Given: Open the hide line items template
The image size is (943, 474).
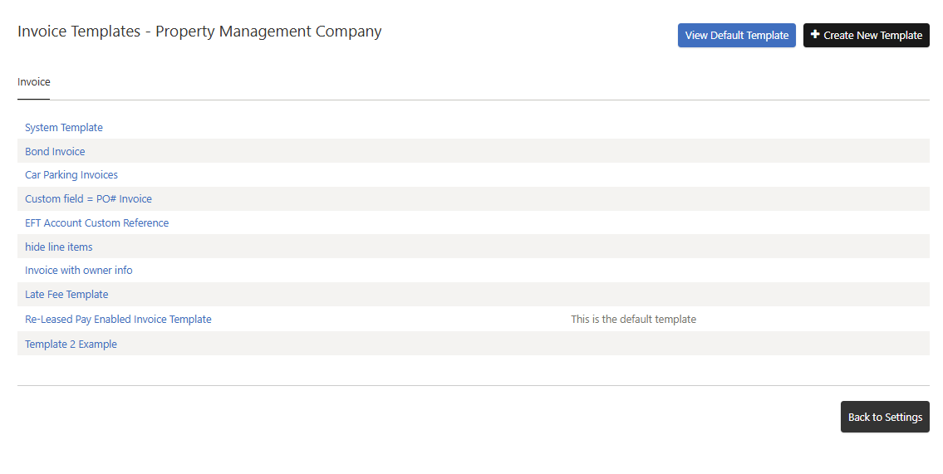Looking at the screenshot, I should (59, 247).
